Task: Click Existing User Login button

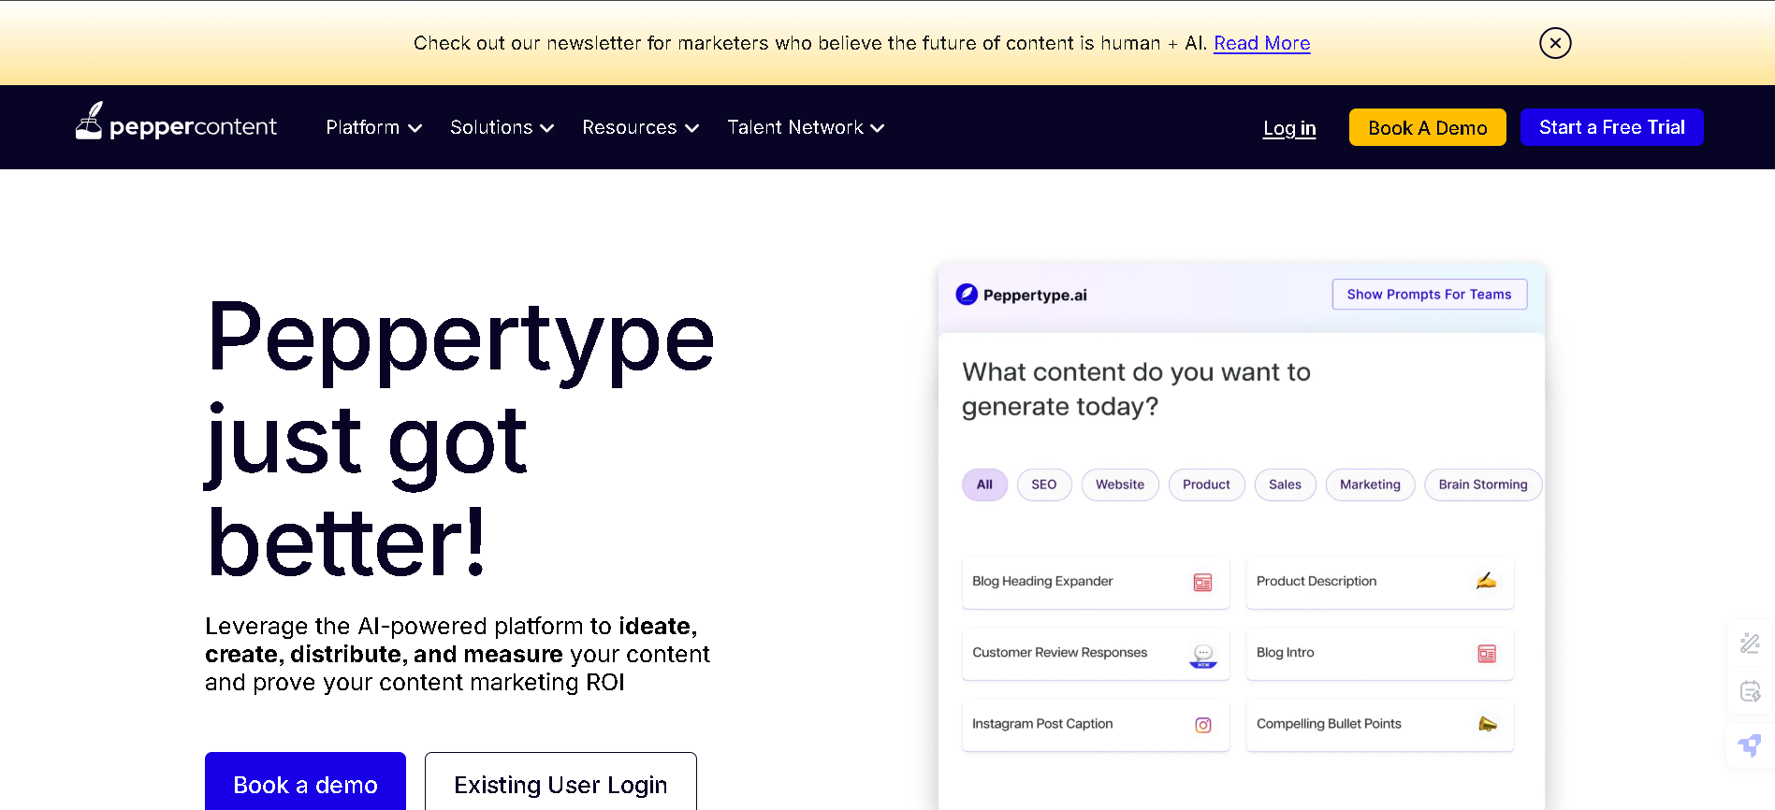Action: point(560,782)
